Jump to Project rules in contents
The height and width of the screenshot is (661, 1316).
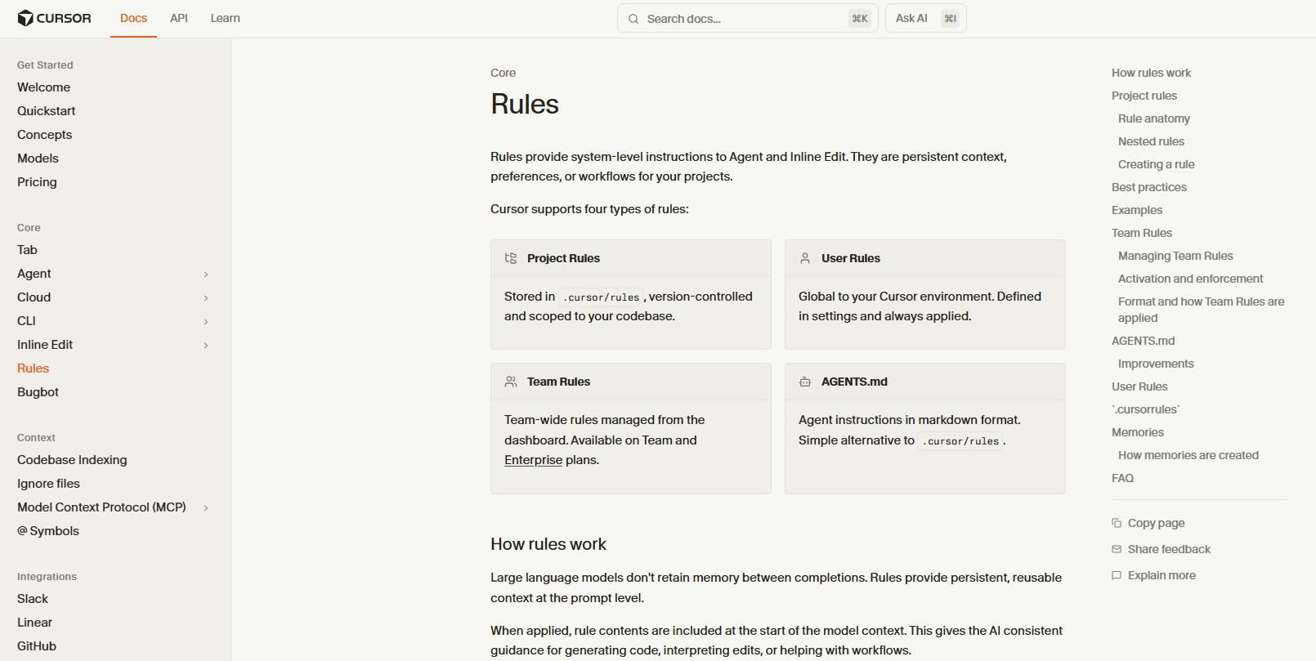pyautogui.click(x=1144, y=96)
